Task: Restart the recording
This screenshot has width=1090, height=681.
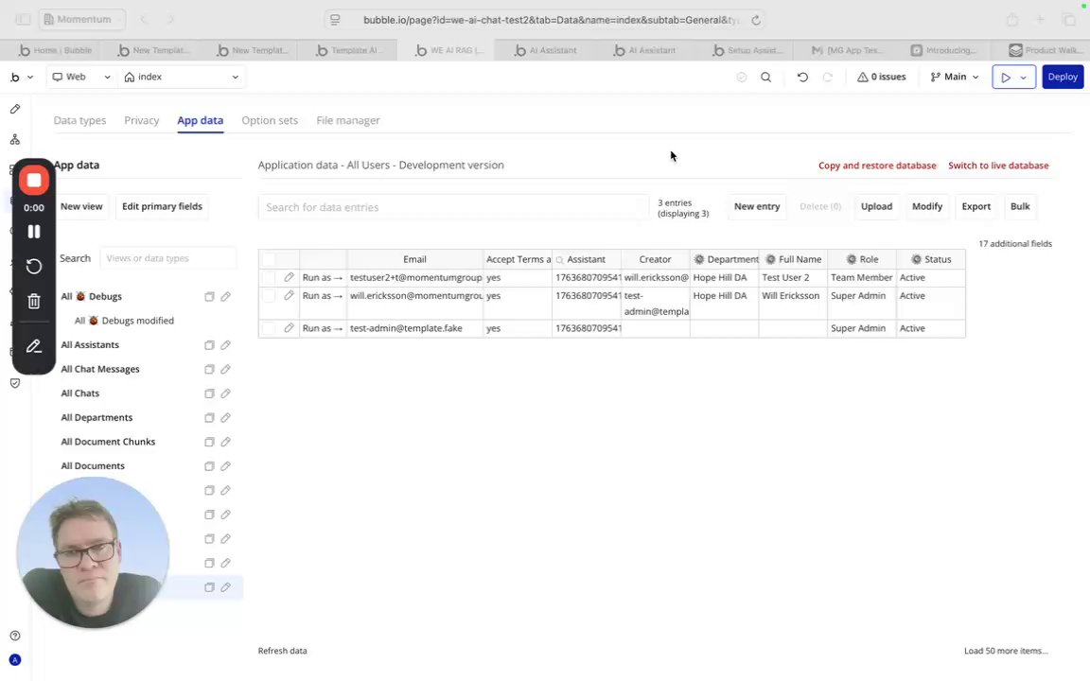Action: [x=33, y=266]
